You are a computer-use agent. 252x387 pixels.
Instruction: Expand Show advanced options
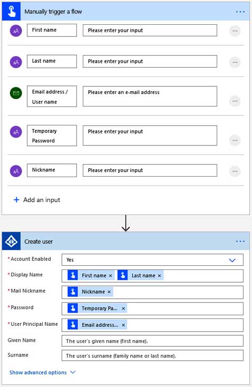42,372
